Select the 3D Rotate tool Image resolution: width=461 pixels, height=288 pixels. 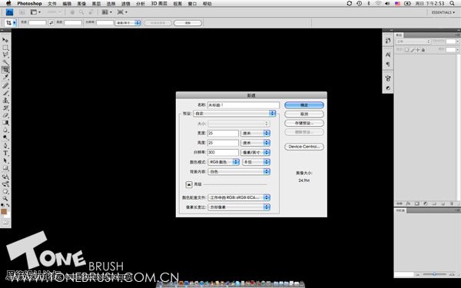coord(5,177)
